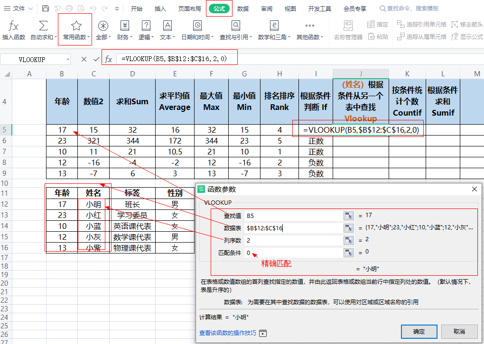Click the save icon in quick toolbar
This screenshot has height=344, width=484.
[46, 9]
